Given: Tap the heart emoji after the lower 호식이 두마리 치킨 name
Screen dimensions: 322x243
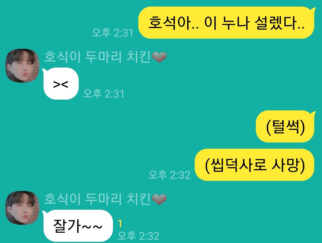Looking at the screenshot, I should [x=159, y=199].
